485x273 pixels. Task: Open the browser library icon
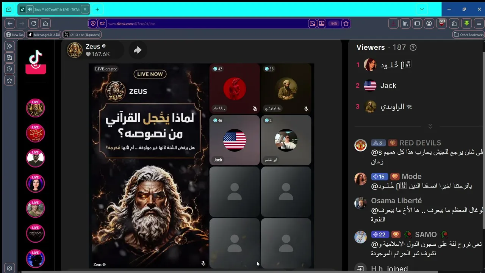pos(405,24)
